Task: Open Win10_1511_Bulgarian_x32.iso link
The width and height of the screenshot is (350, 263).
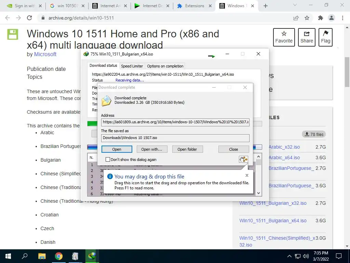Action: tap(273, 203)
